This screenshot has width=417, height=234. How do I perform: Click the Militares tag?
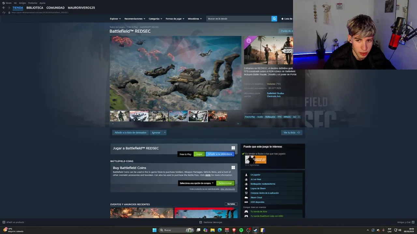click(x=287, y=117)
